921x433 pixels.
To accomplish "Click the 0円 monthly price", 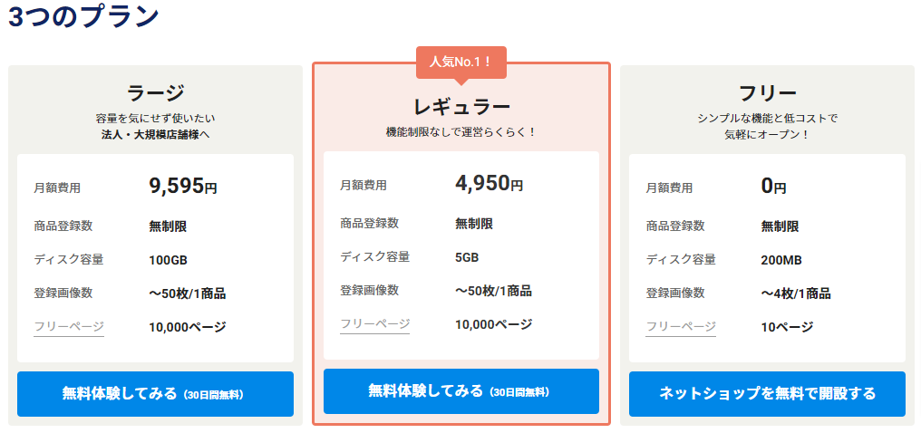I will [x=773, y=187].
